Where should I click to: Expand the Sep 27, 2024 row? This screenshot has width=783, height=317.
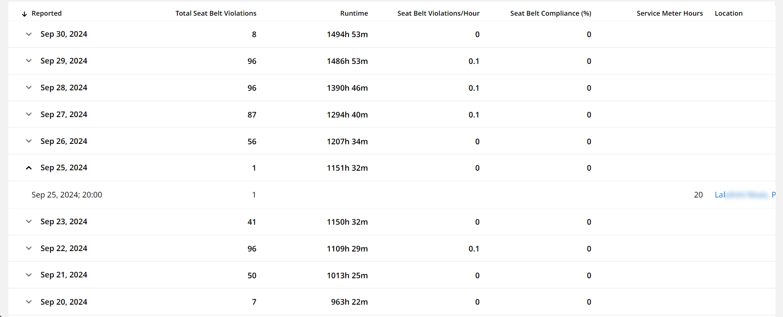[x=29, y=114]
